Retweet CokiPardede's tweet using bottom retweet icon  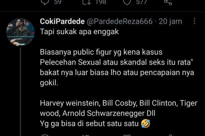tap(86, 135)
